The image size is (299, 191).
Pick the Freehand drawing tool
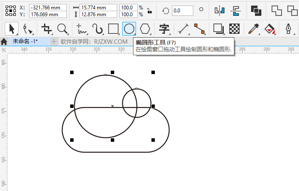81,29
